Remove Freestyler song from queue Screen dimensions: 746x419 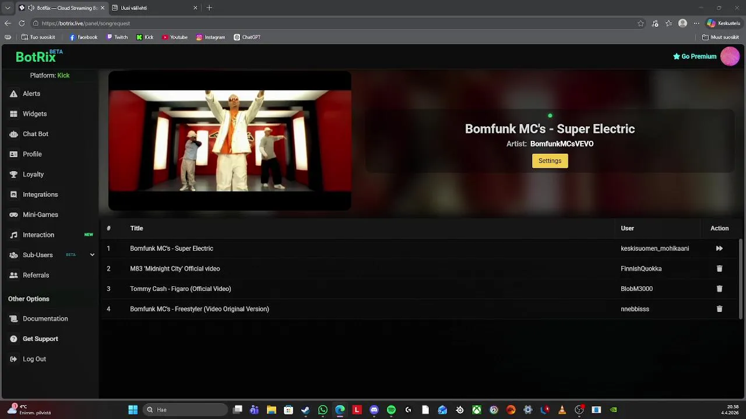pyautogui.click(x=719, y=309)
